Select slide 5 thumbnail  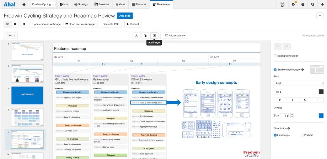pos(27,52)
